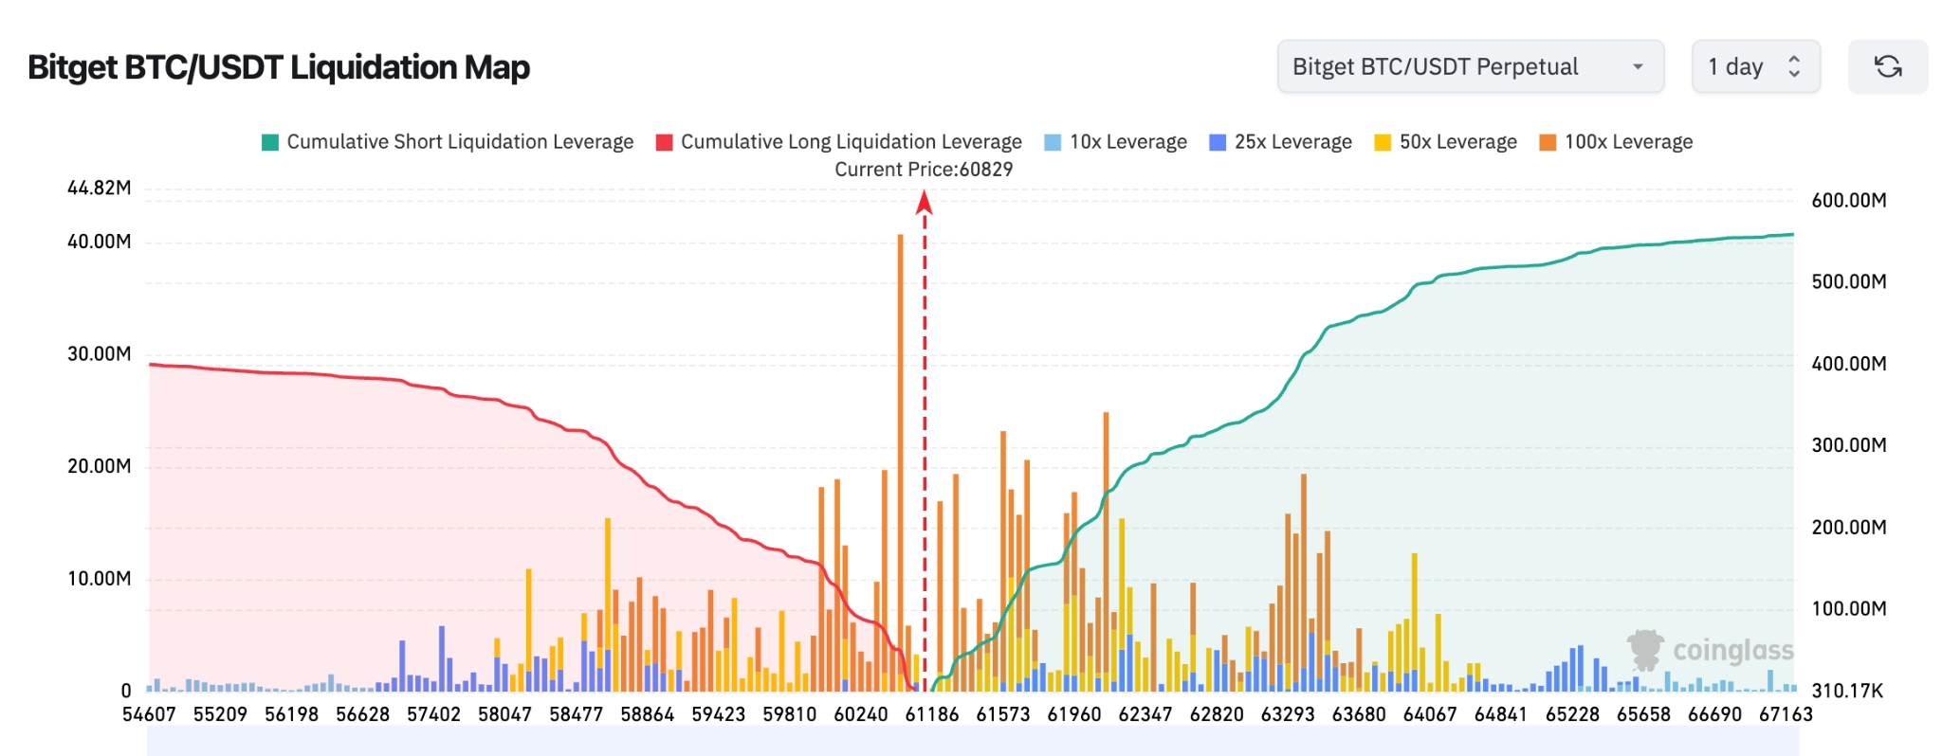The width and height of the screenshot is (1942, 756).
Task: Toggle Cumulative Short Liquidation Leverage legend series
Action: 448,142
